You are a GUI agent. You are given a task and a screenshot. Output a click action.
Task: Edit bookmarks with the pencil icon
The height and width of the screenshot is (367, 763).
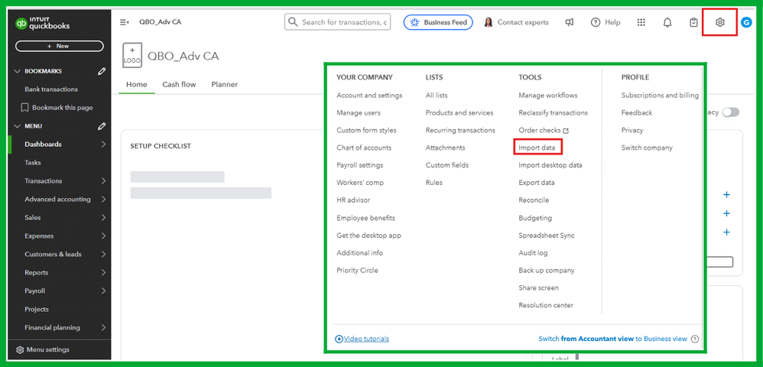[101, 71]
